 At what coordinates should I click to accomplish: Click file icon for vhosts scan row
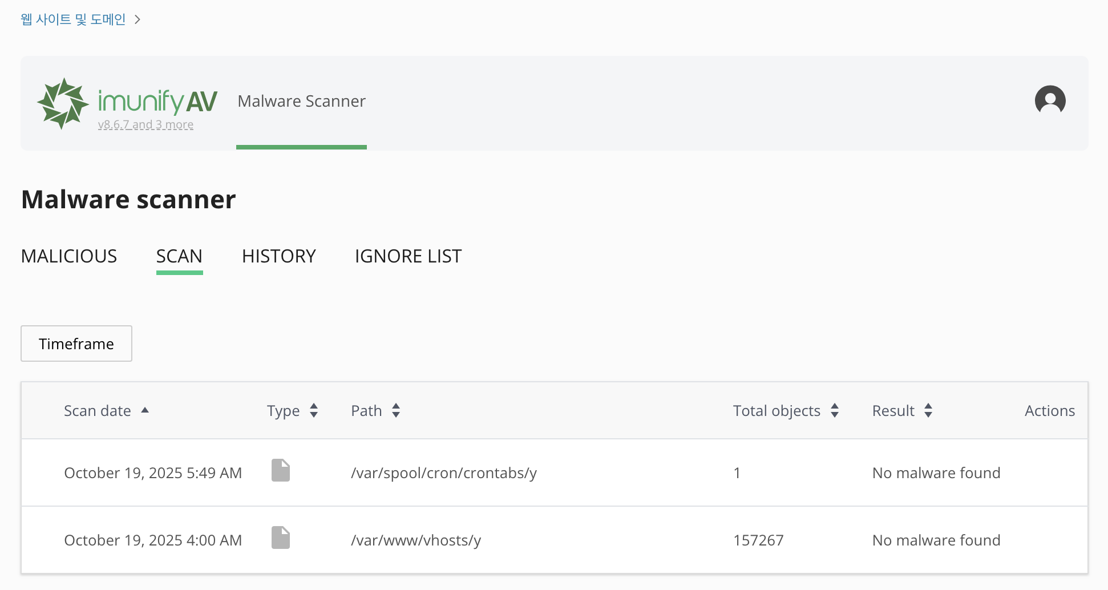point(280,538)
